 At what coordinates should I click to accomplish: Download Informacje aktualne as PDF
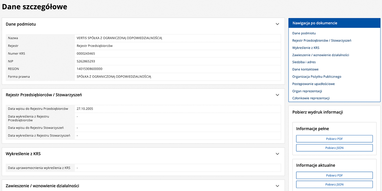(334, 175)
